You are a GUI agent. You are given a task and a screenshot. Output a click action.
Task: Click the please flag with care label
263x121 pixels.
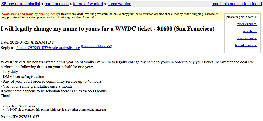click(x=240, y=17)
